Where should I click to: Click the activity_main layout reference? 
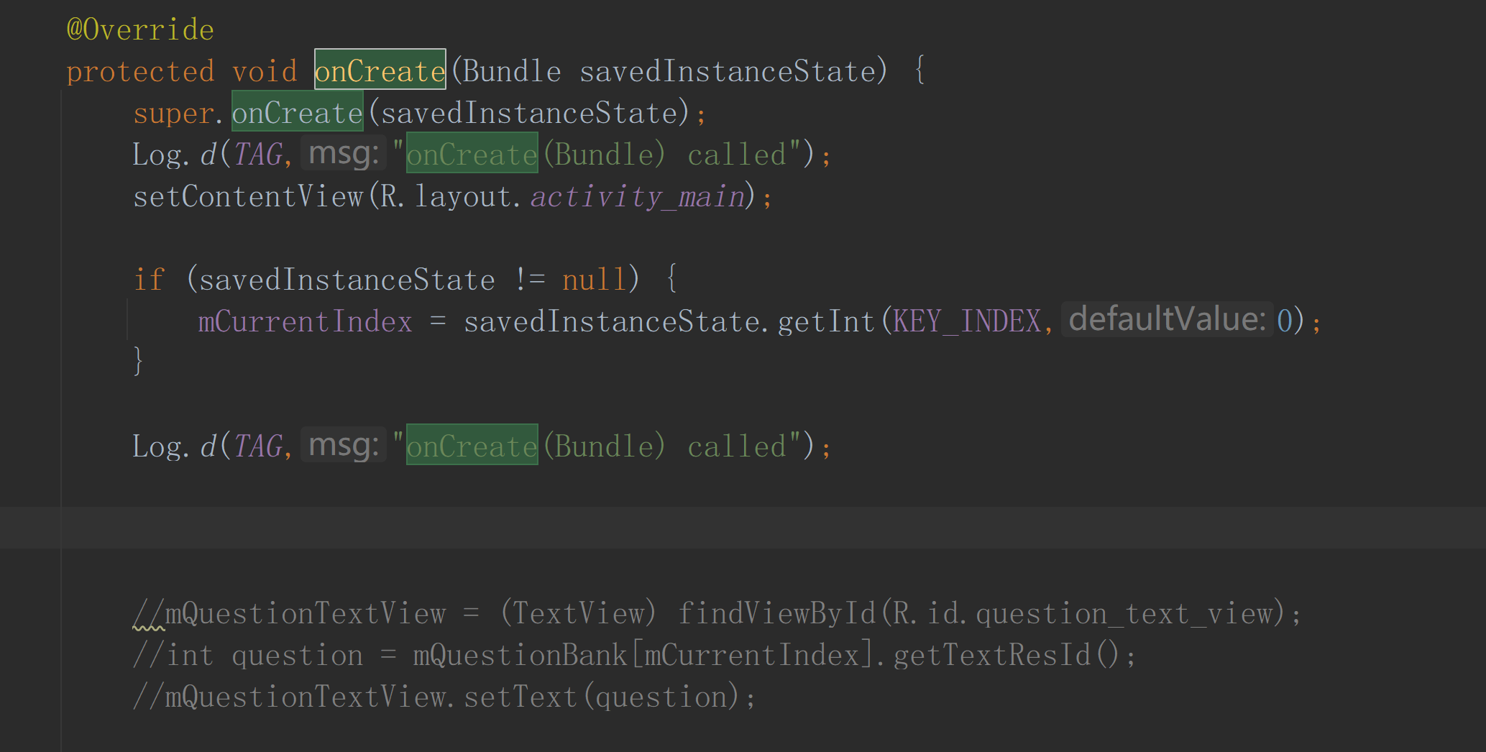pos(638,197)
